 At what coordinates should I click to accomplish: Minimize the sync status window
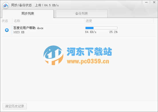[146, 2]
